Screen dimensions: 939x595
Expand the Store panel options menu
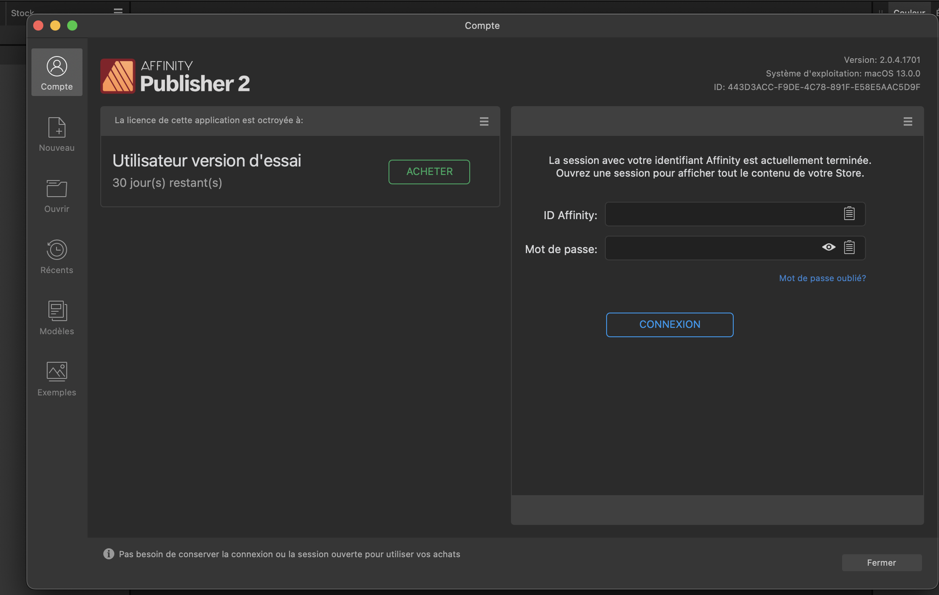pos(908,121)
